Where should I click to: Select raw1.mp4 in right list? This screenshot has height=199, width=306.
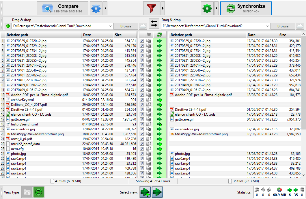(182, 164)
